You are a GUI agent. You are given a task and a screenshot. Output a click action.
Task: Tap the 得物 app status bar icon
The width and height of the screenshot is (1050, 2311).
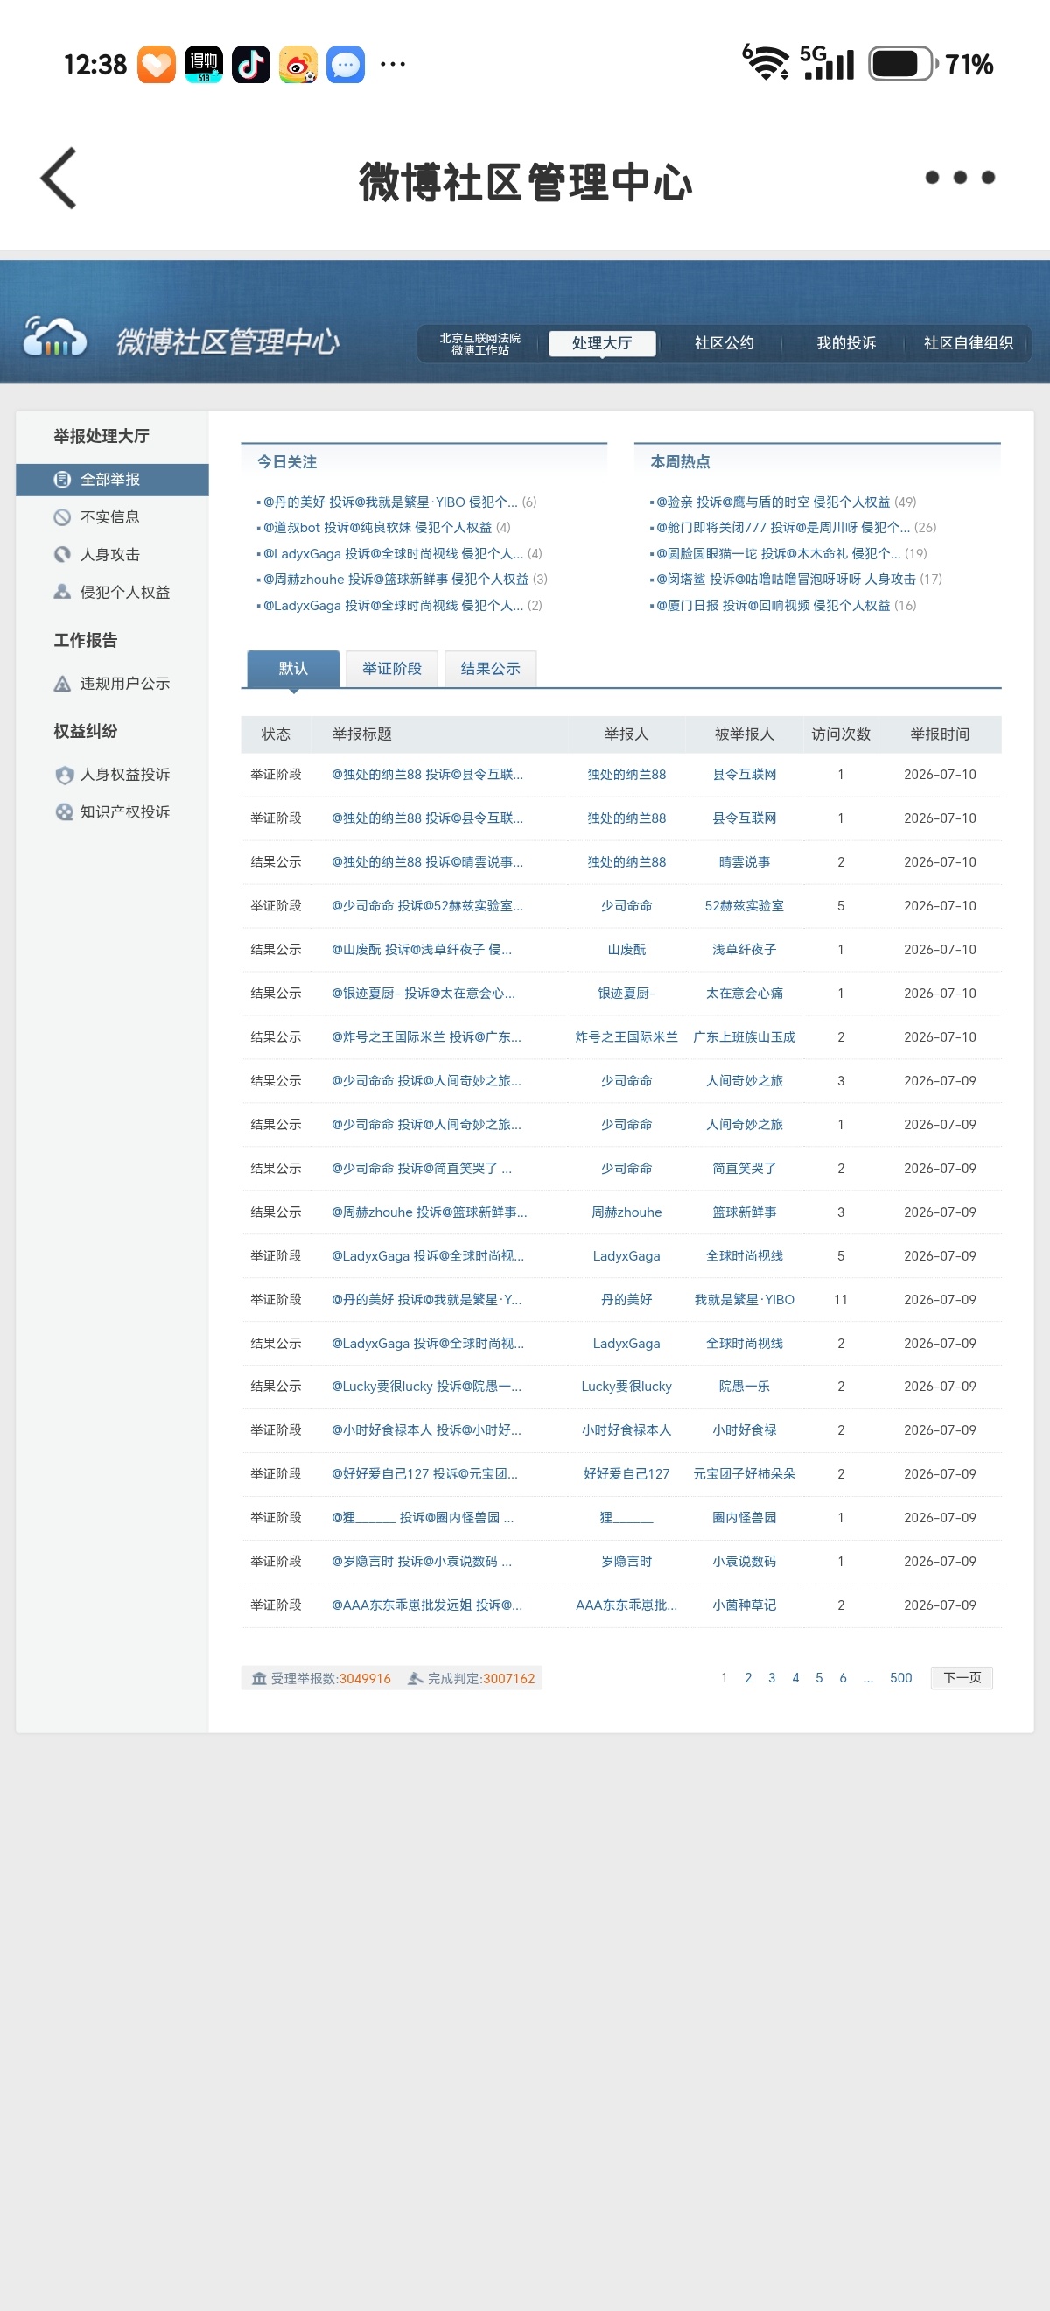tap(204, 65)
